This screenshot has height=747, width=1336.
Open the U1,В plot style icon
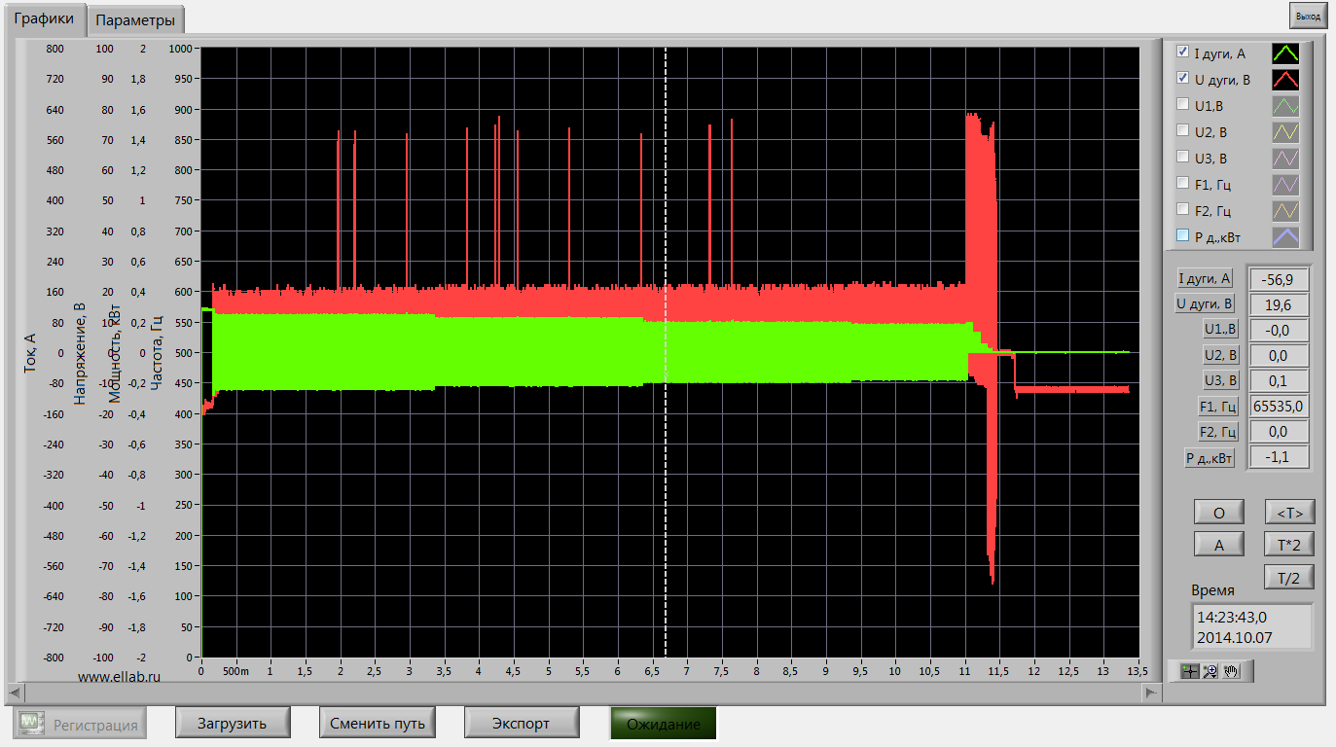tap(1286, 105)
